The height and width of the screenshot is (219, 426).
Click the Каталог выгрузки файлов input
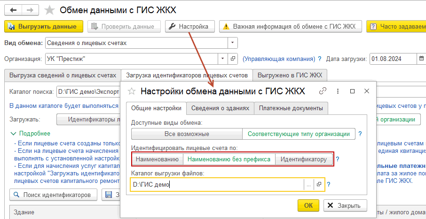tap(217, 185)
